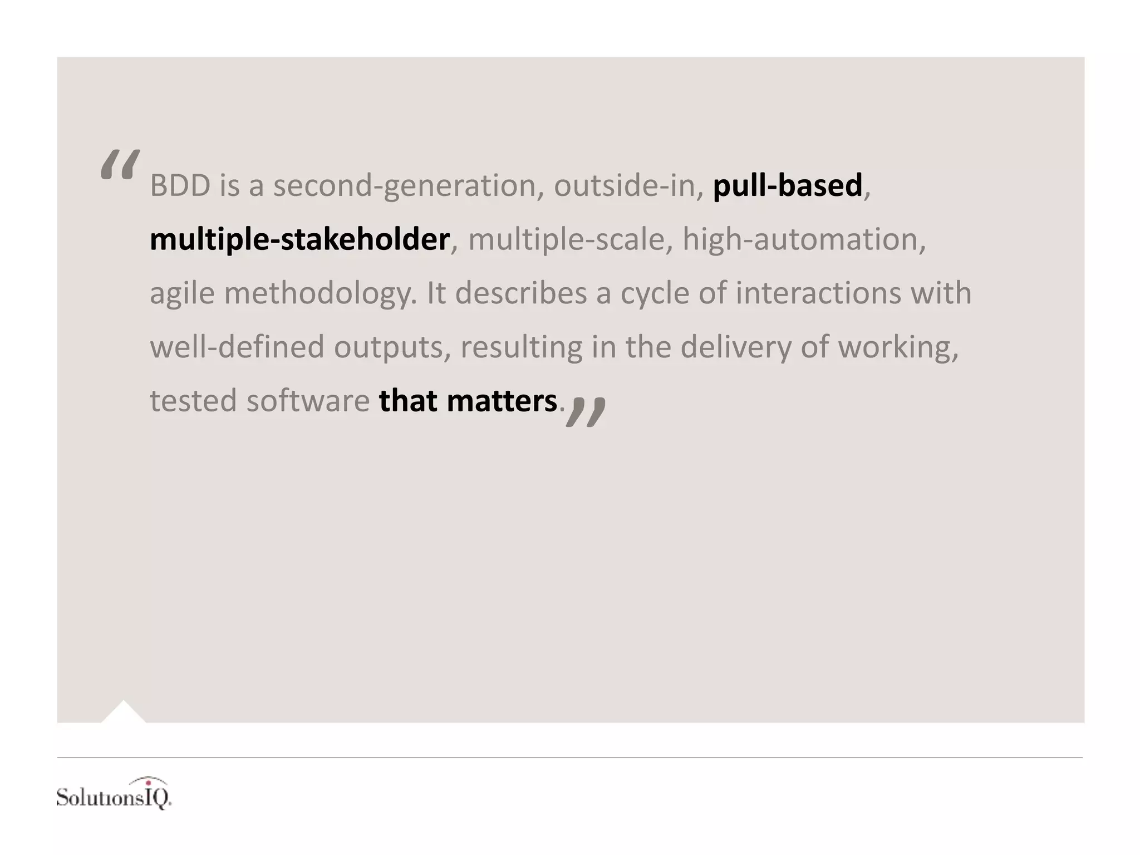Click the closing quotation mark graphic
This screenshot has height=855, width=1140.
[x=586, y=412]
